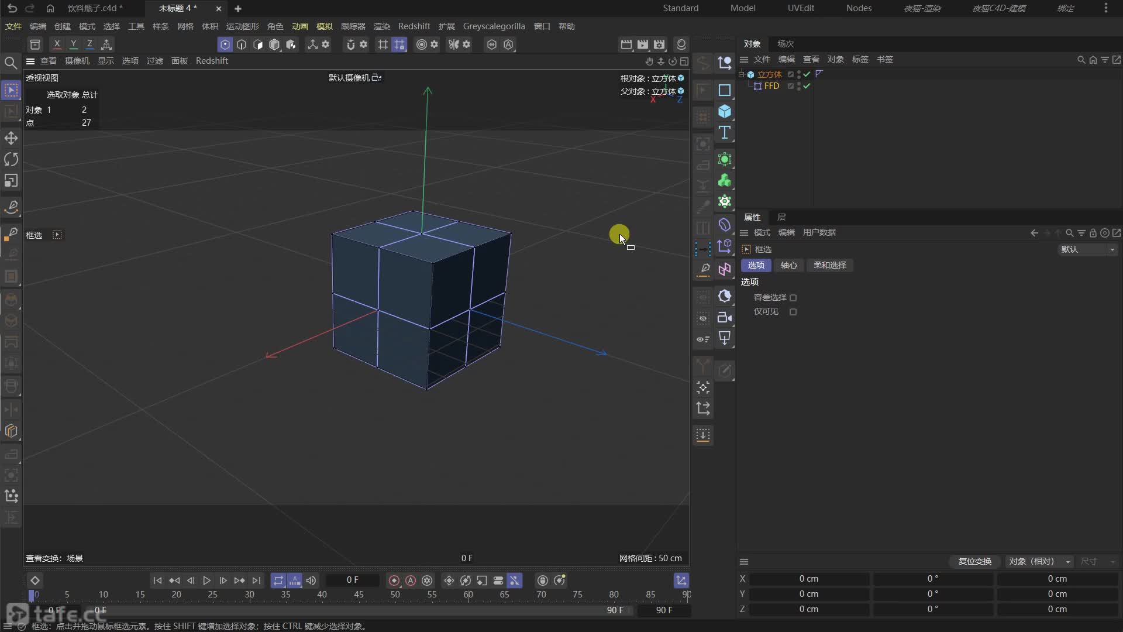Enable the 容差选择 checkbox
The width and height of the screenshot is (1123, 632).
click(793, 298)
